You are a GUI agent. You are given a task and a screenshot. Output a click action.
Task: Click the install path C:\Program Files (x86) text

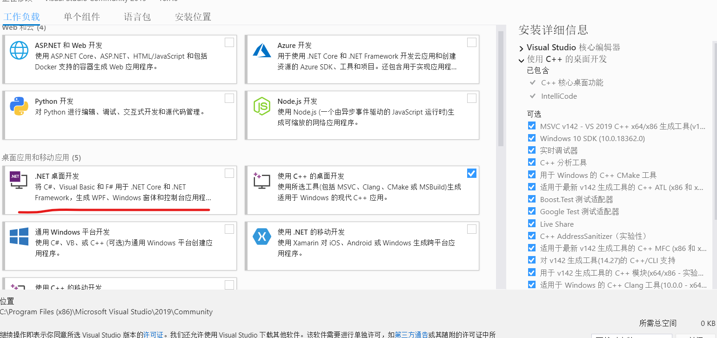[106, 312]
